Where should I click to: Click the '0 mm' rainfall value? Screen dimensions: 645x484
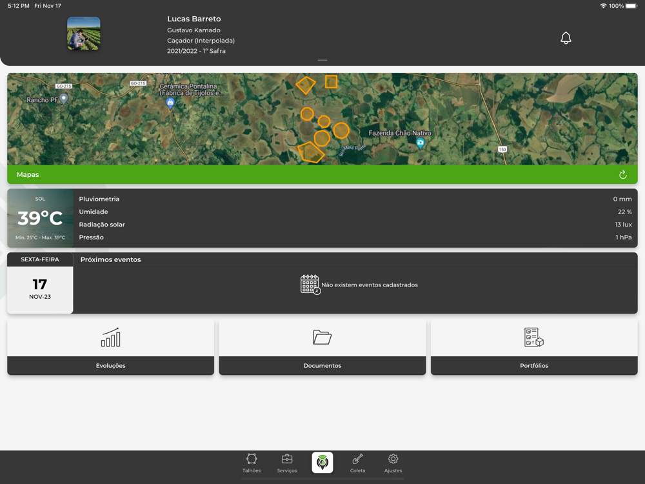622,199
